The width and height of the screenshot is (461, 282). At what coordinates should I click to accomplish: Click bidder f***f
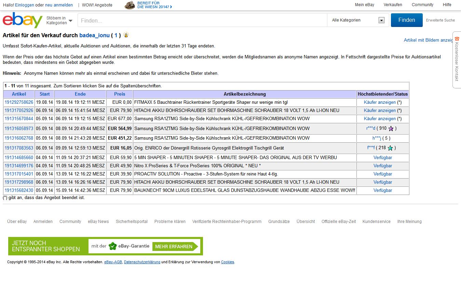coord(371,148)
